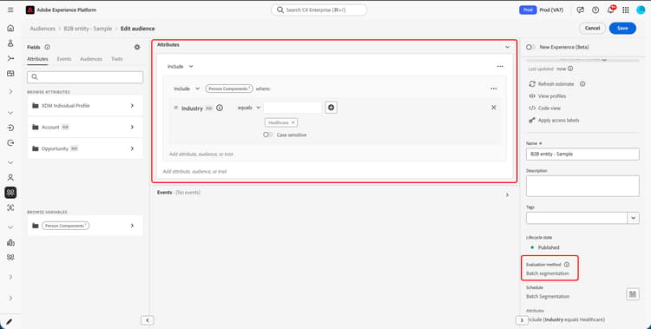Screen dimensions: 651x329
Task: Click the Adobe Experience Platform logo
Action: coord(30,10)
